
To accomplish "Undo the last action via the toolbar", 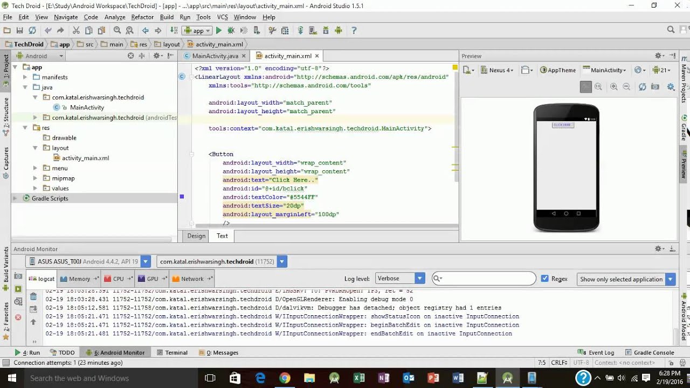I will [x=49, y=31].
